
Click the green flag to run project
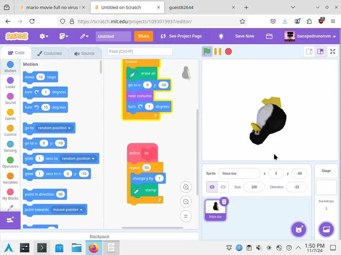207,51
